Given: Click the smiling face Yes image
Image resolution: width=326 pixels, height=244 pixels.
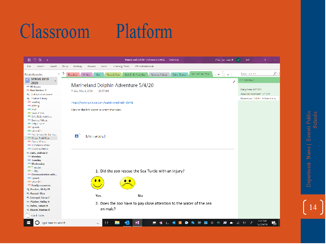Looking at the screenshot, I should 97,183.
